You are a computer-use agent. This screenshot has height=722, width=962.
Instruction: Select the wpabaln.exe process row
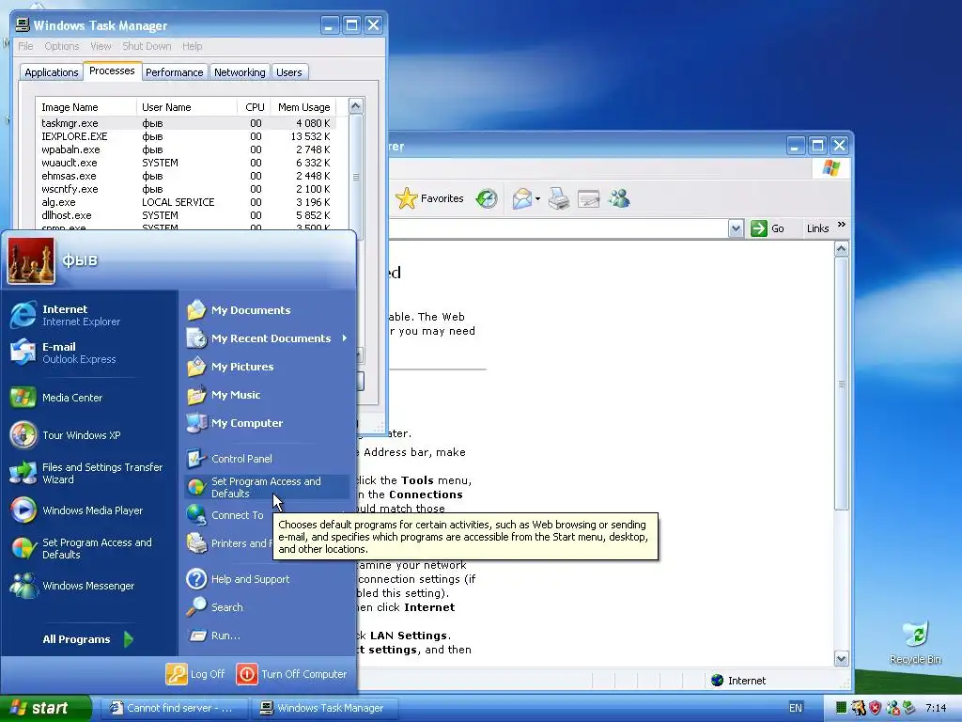[x=186, y=149]
